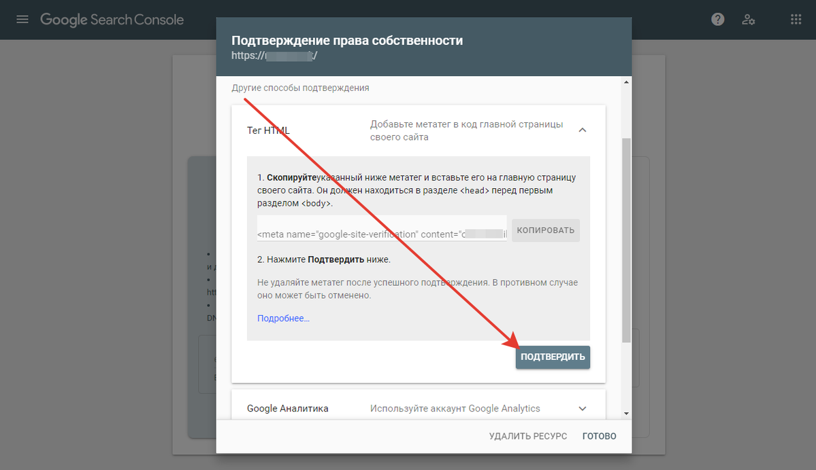Screen dimensions: 816x470
Task: Click the КОПИРОВАТЬ button
Action: [x=545, y=230]
